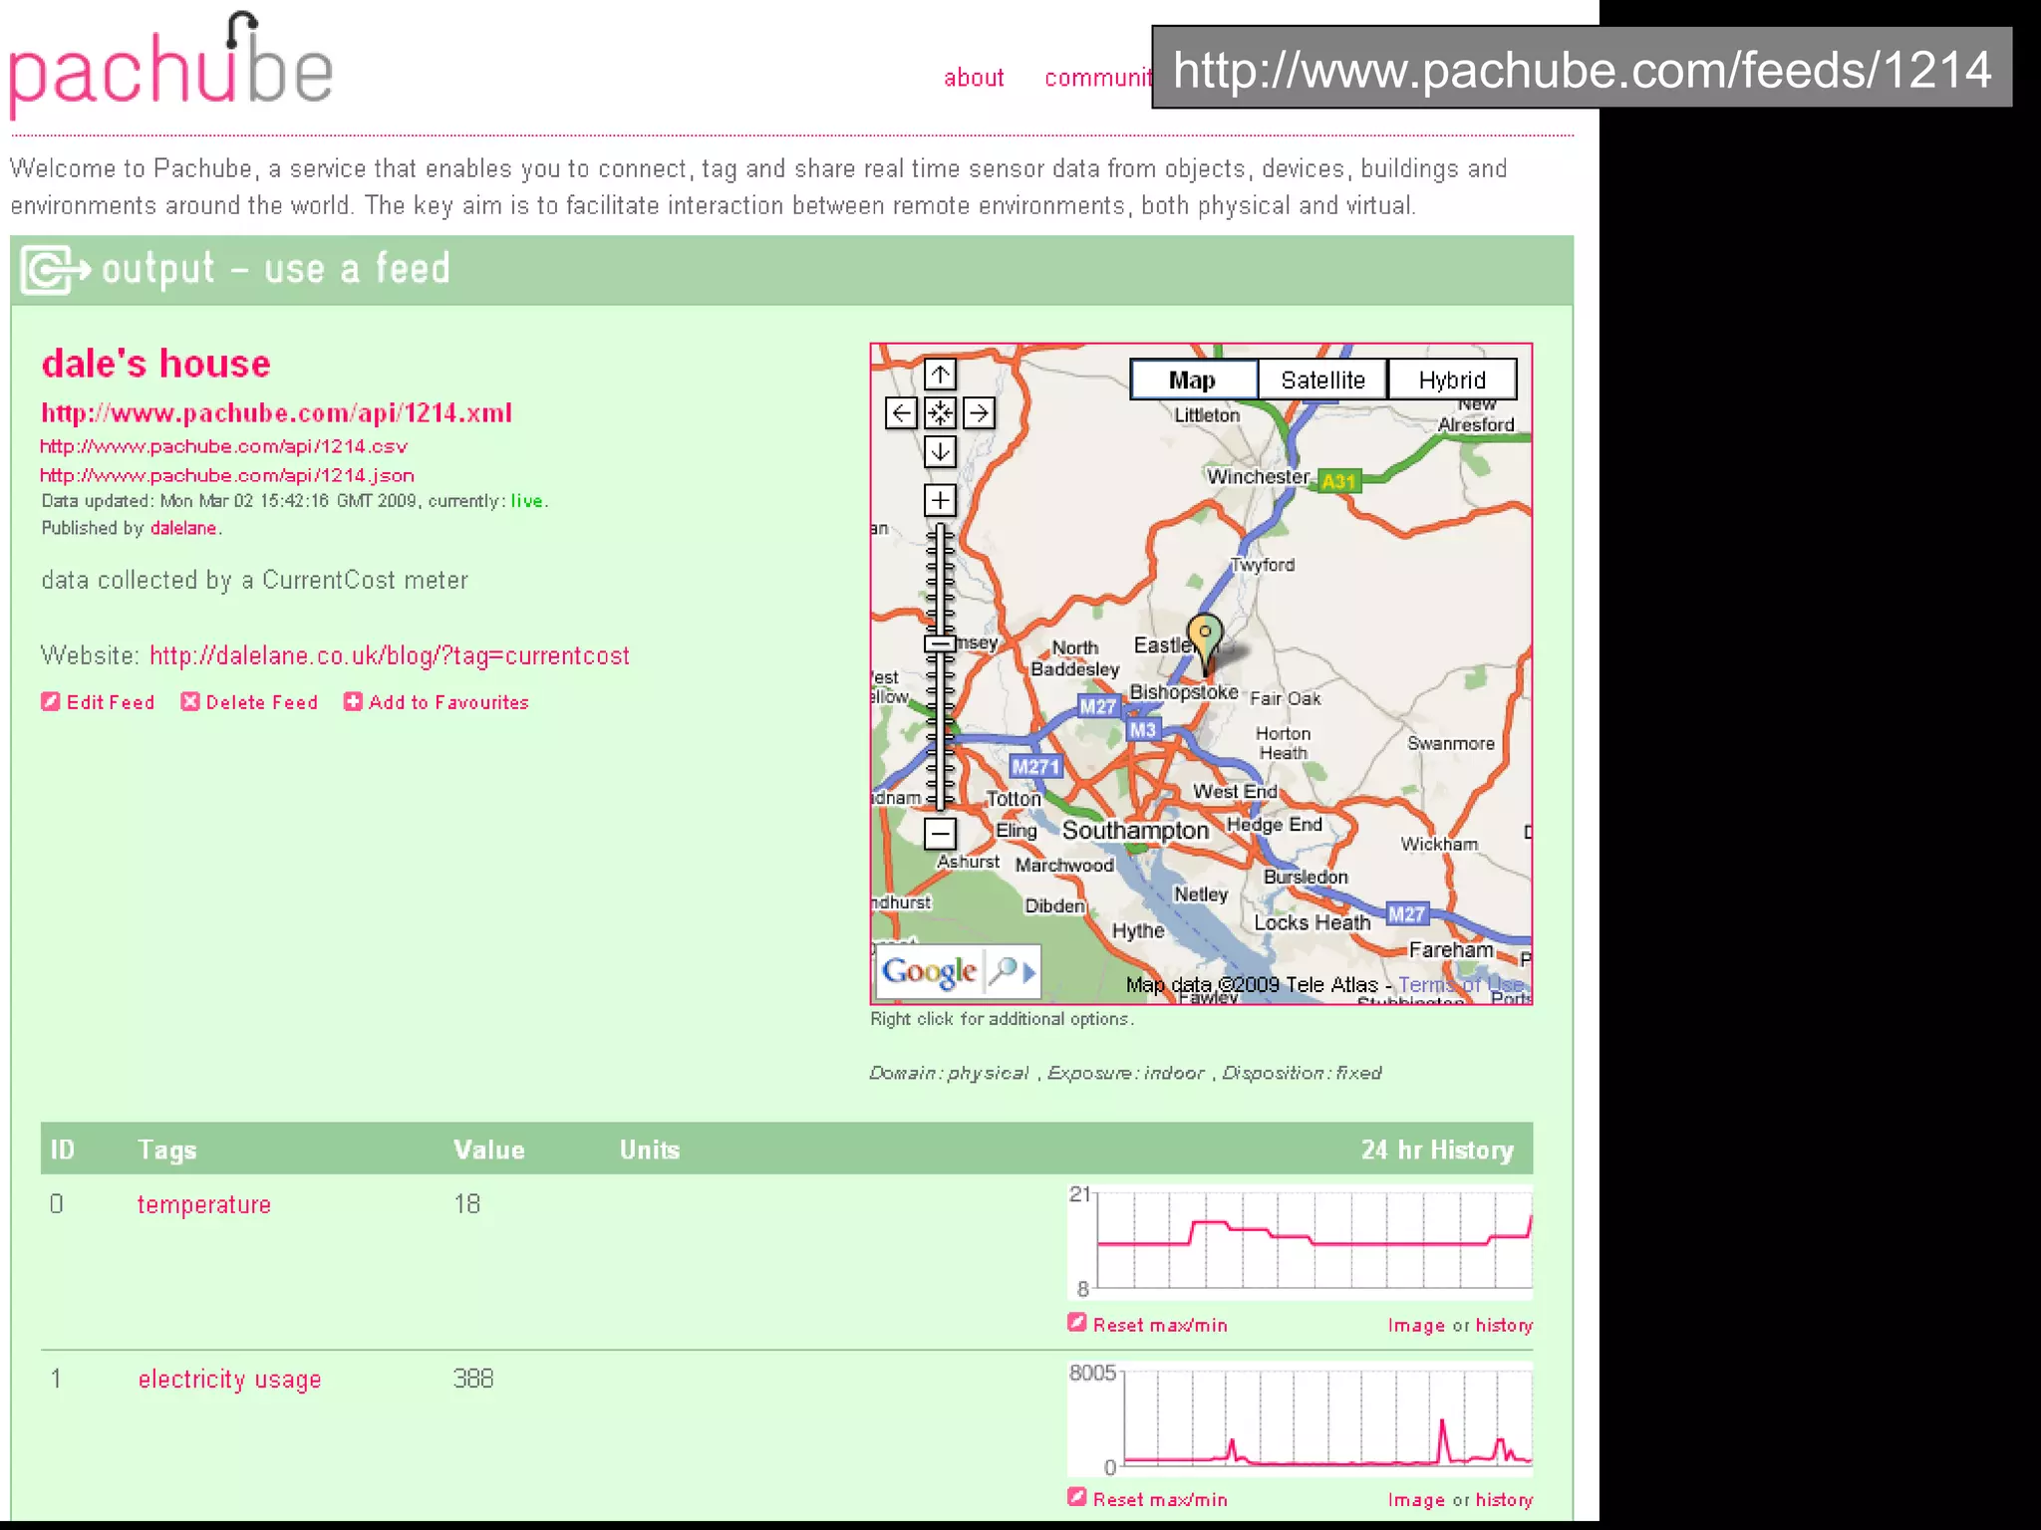Open the electricity usage tag link
This screenshot has height=1530, width=2041.
coord(229,1380)
